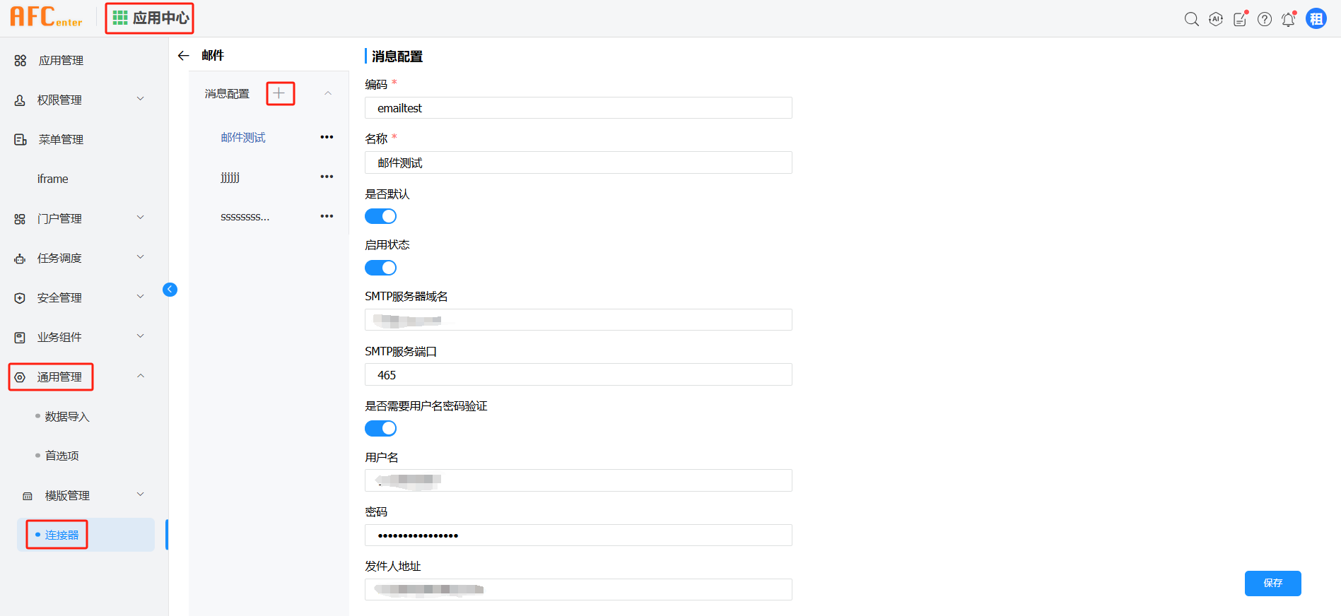This screenshot has width=1341, height=616.
Task: Toggle the 是否默认 switch
Action: point(380,216)
